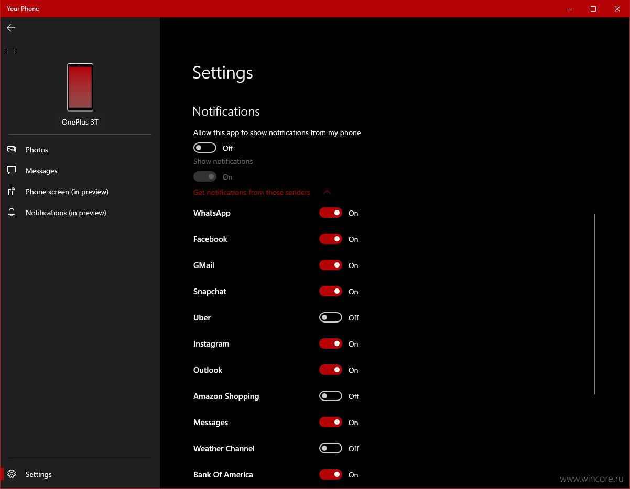Click the Notifications section heading
The height and width of the screenshot is (489, 630).
click(x=226, y=112)
